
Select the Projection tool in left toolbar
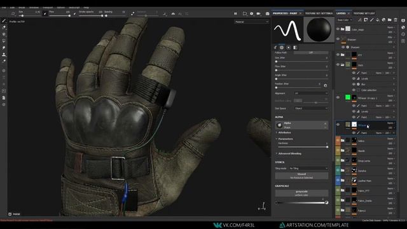point(4,34)
